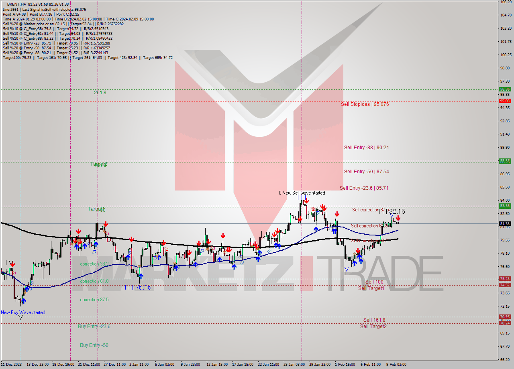Click '9 Feb 03:00' time axis label
Viewport: 514px width, 369px height.
pos(396,365)
